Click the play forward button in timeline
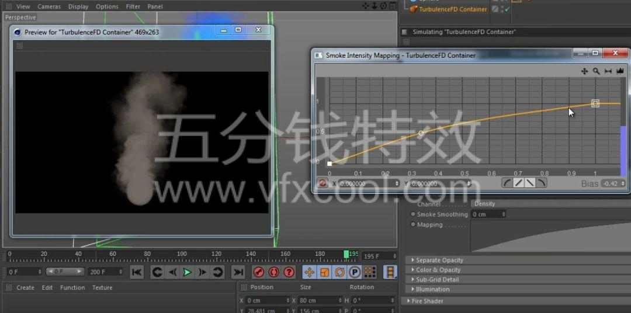Viewport: 631px width, 313px height. pyautogui.click(x=187, y=272)
